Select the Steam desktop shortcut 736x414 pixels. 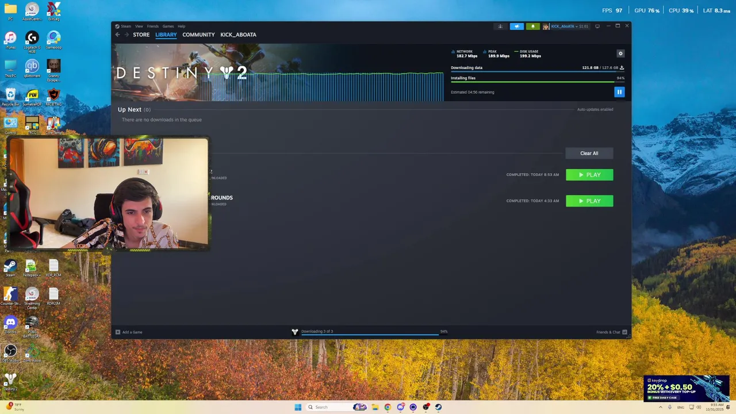point(10,268)
